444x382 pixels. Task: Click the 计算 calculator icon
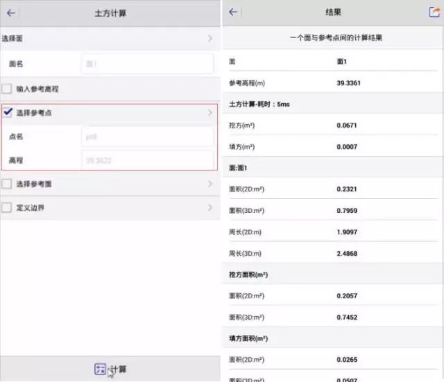[x=100, y=369]
